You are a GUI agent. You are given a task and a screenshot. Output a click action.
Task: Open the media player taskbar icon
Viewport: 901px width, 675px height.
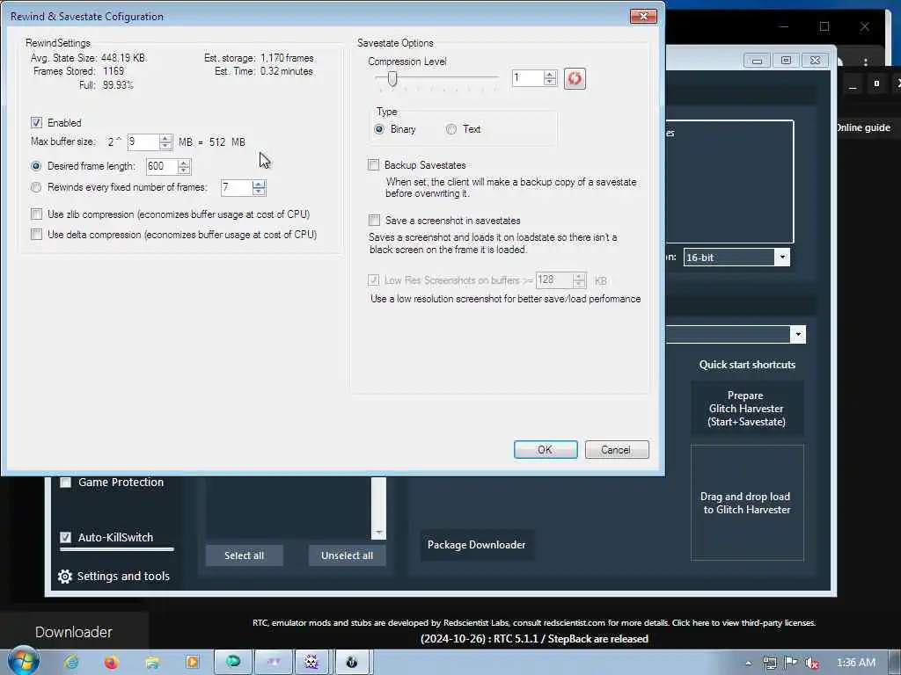pyautogui.click(x=192, y=663)
